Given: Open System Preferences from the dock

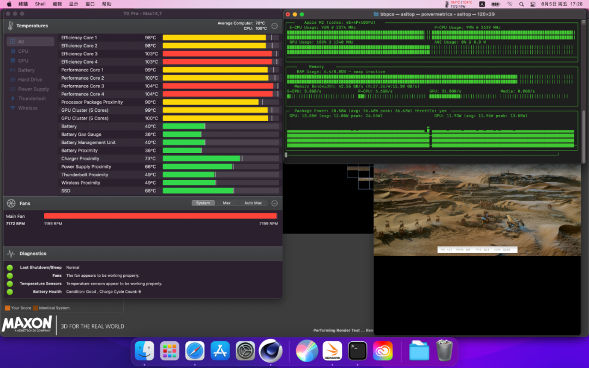Looking at the screenshot, I should [x=245, y=351].
